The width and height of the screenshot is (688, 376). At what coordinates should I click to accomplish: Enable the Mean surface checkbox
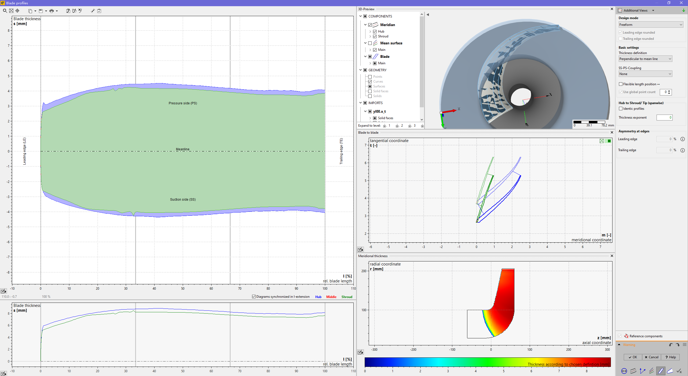pos(370,43)
